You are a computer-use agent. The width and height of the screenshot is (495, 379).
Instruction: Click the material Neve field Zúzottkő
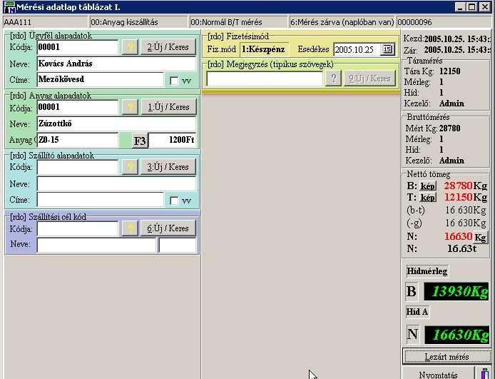tap(116, 123)
